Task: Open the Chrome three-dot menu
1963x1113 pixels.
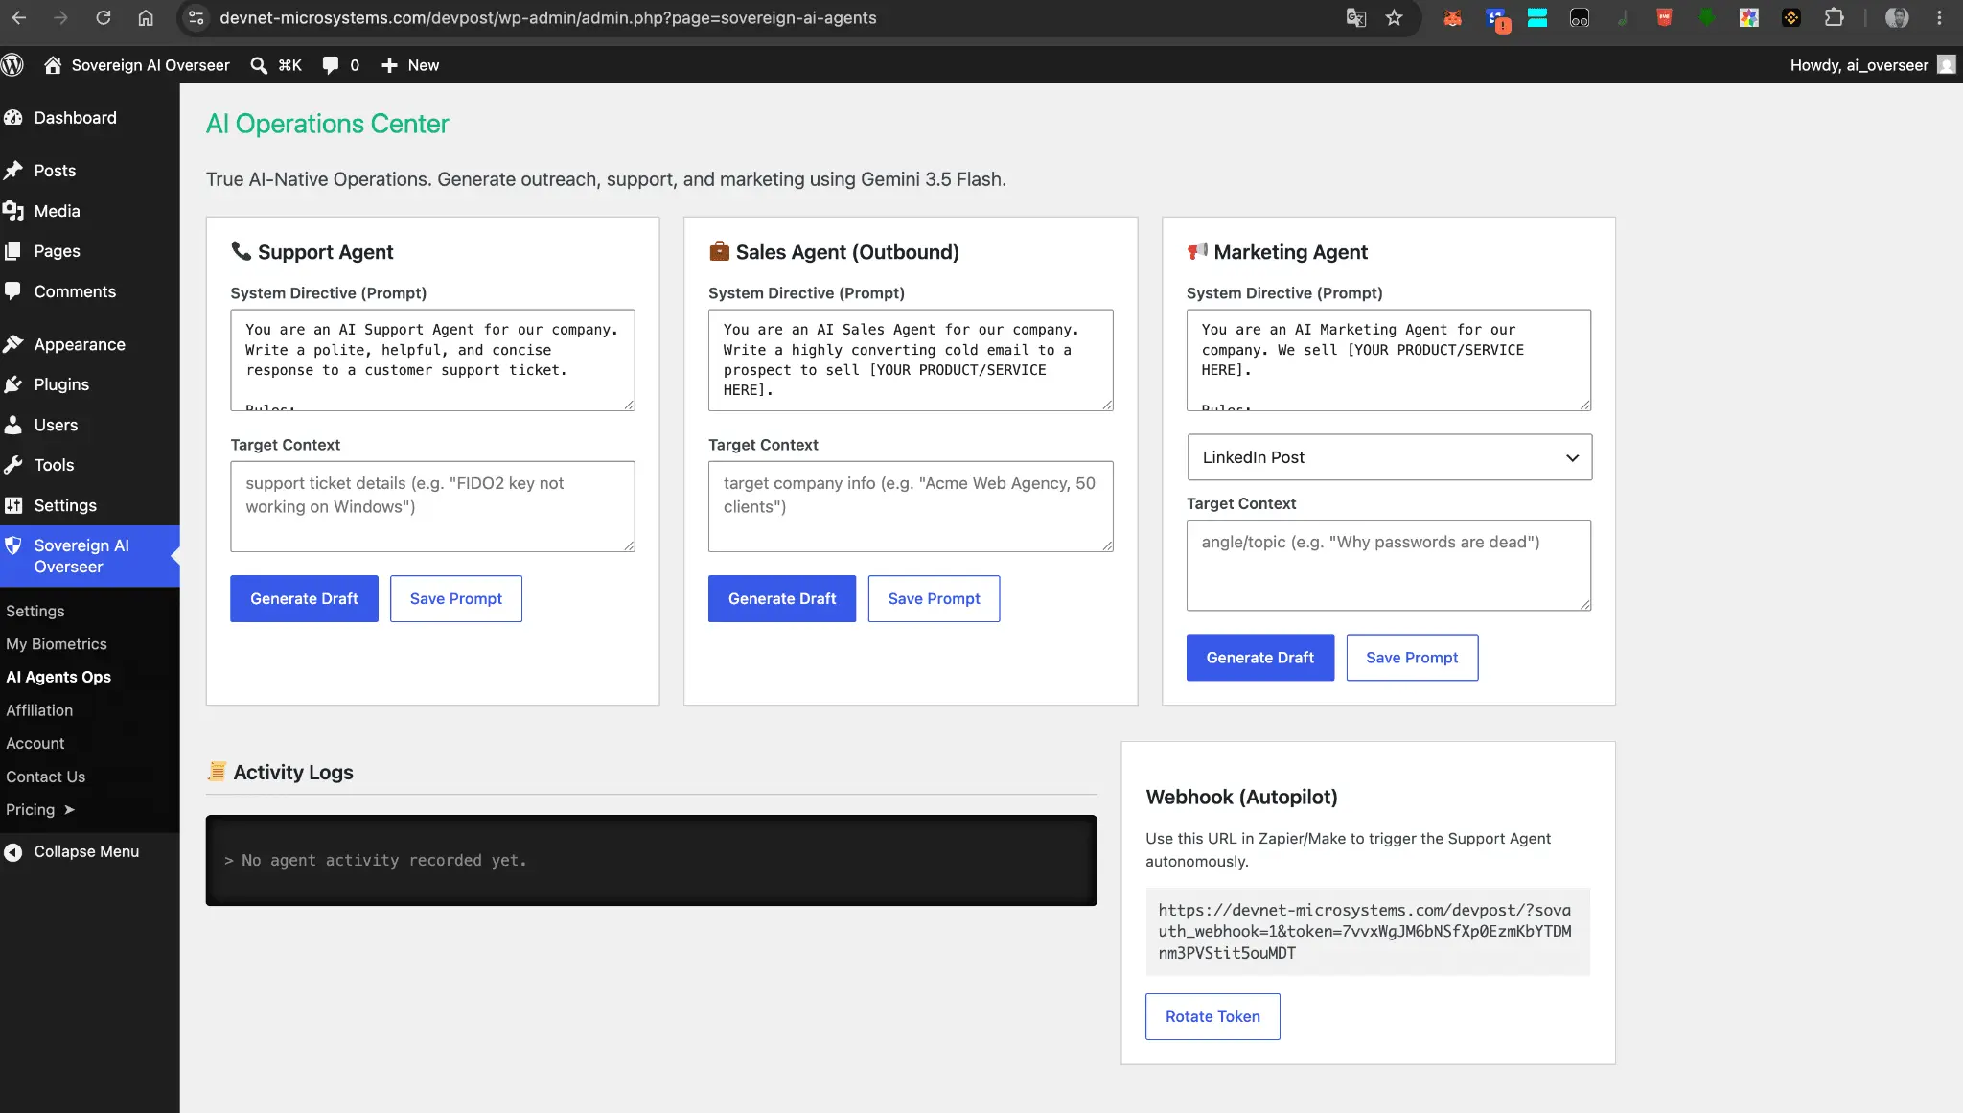Action: click(1939, 17)
